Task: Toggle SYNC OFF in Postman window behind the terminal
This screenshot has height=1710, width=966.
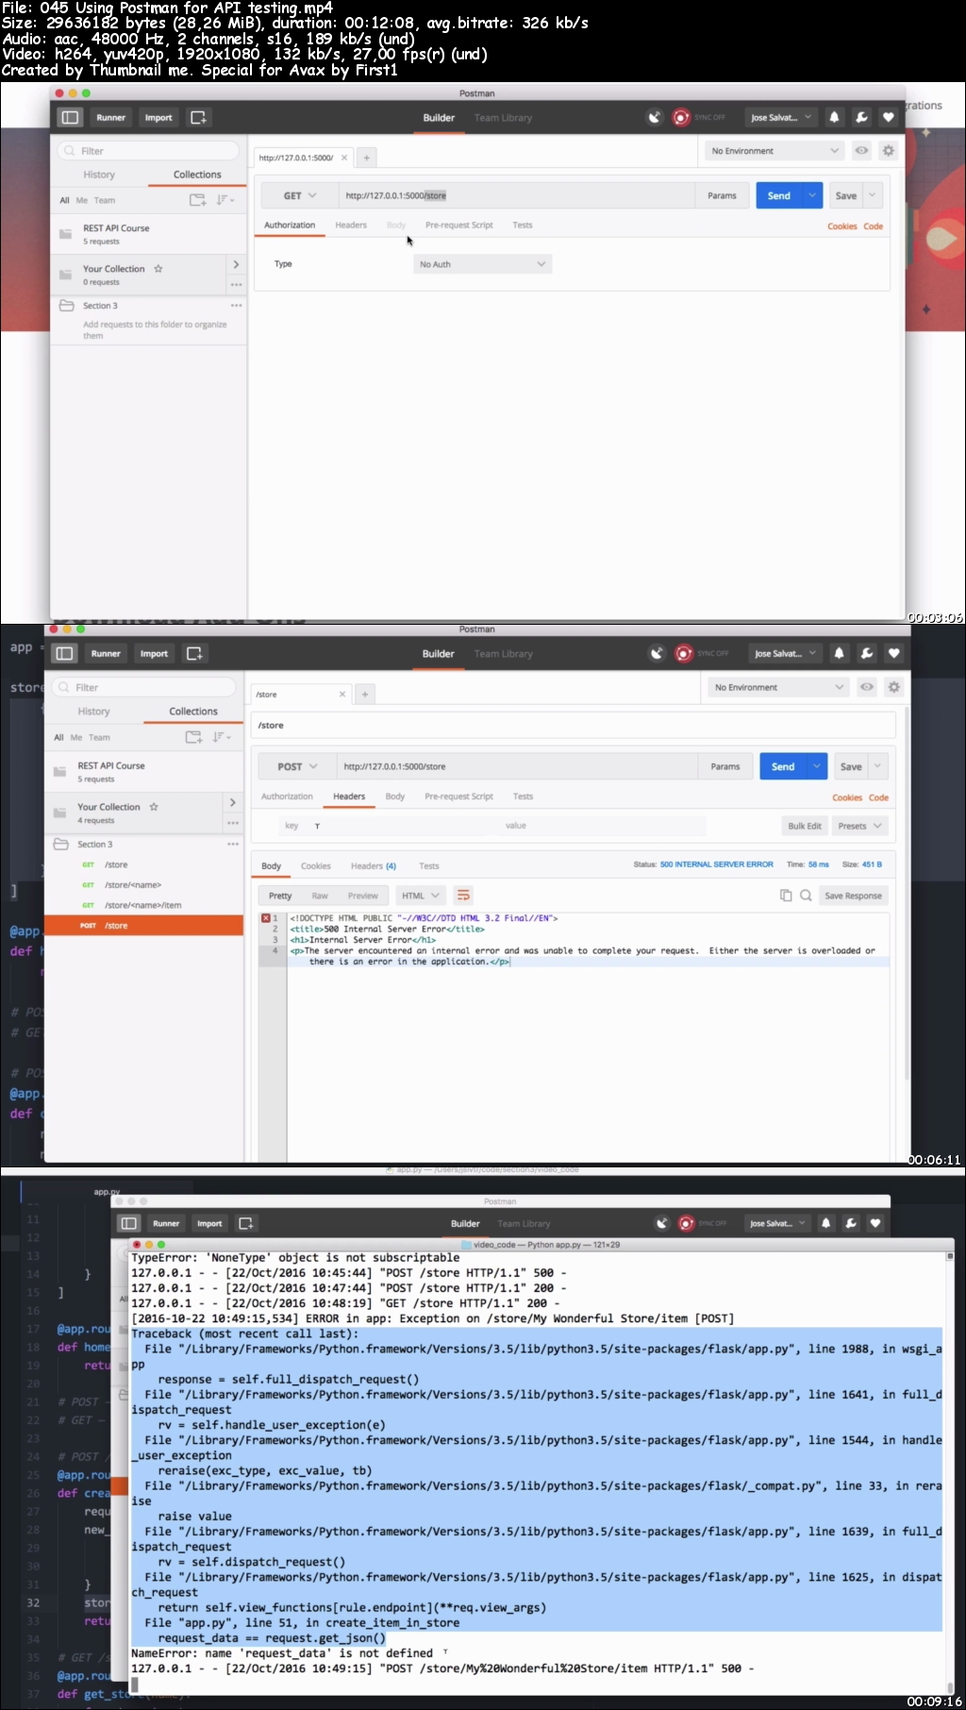Action: point(703,1223)
